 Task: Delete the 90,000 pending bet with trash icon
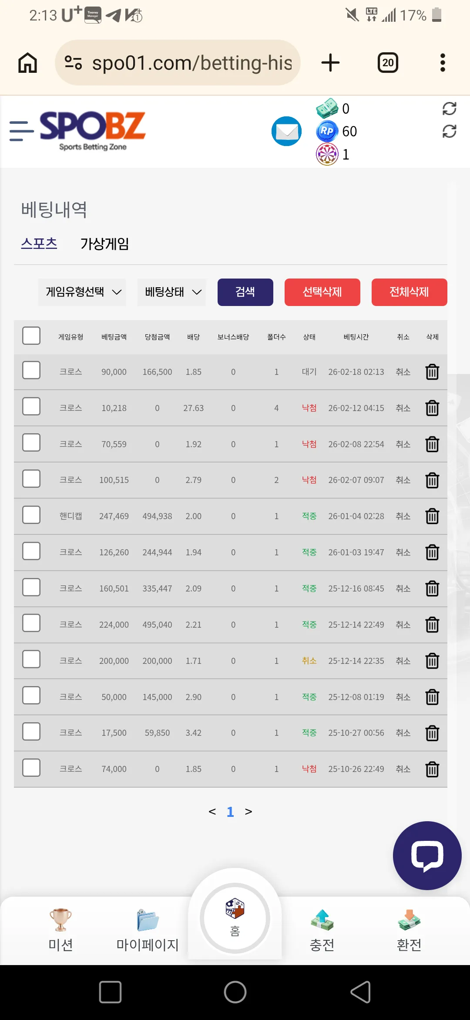click(x=432, y=372)
